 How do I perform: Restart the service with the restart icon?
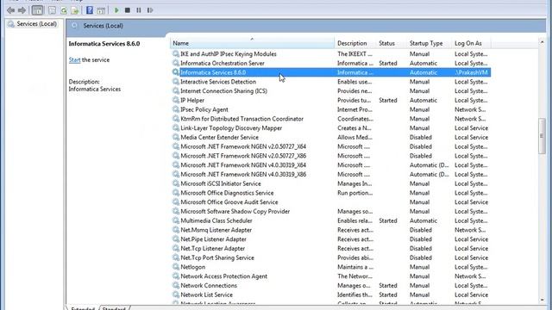pyautogui.click(x=150, y=10)
